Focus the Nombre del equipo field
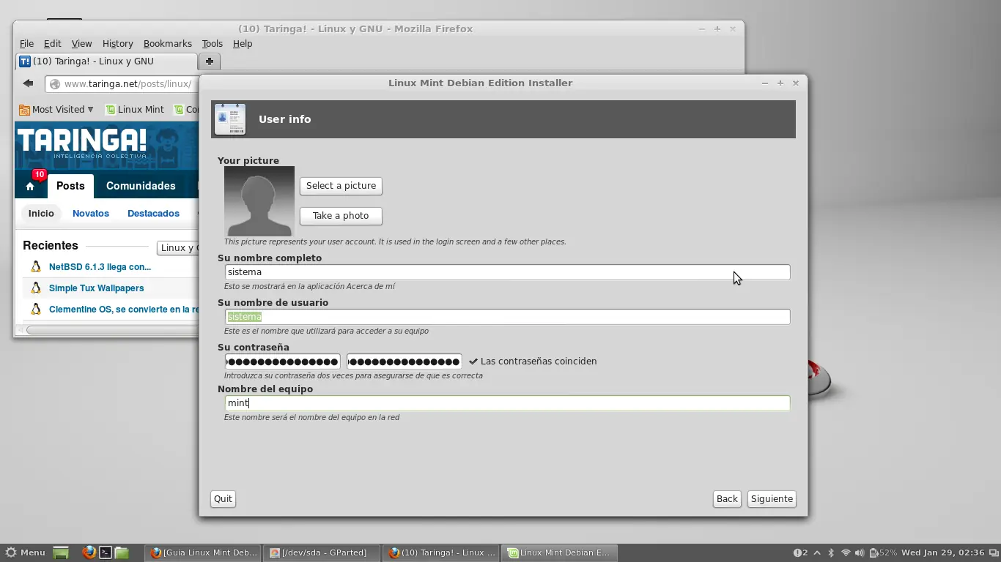Viewport: 1001px width, 562px height. pyautogui.click(x=507, y=403)
